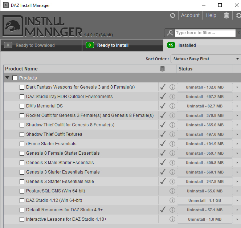Show info for Genesis 8 Female Starter Essentials
Screen dimensions: 241x228
point(172,153)
